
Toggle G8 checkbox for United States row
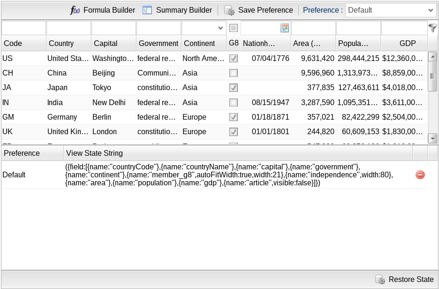click(233, 59)
